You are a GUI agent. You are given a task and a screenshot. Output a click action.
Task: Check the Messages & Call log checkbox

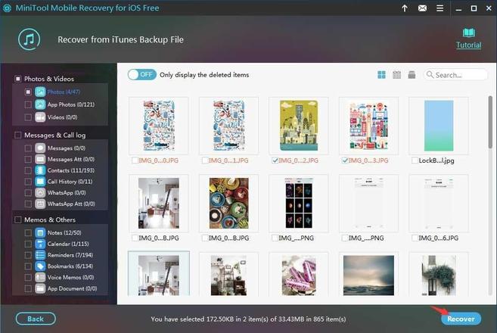[18, 135]
